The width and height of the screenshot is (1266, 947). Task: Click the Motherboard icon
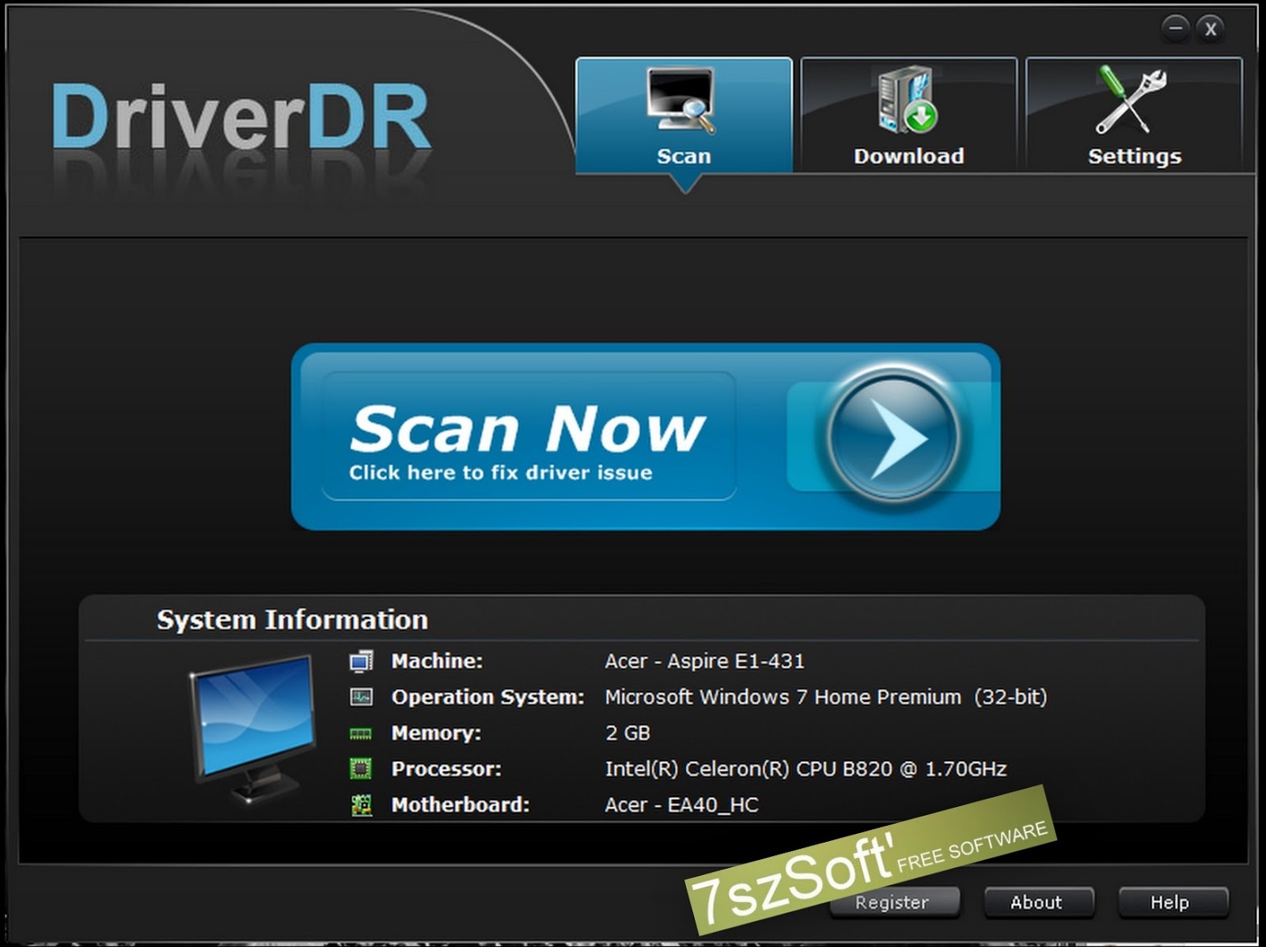pyautogui.click(x=362, y=805)
